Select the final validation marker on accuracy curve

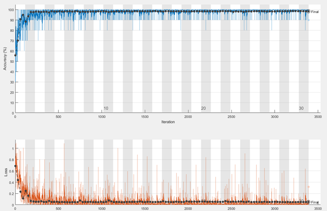(308, 11)
